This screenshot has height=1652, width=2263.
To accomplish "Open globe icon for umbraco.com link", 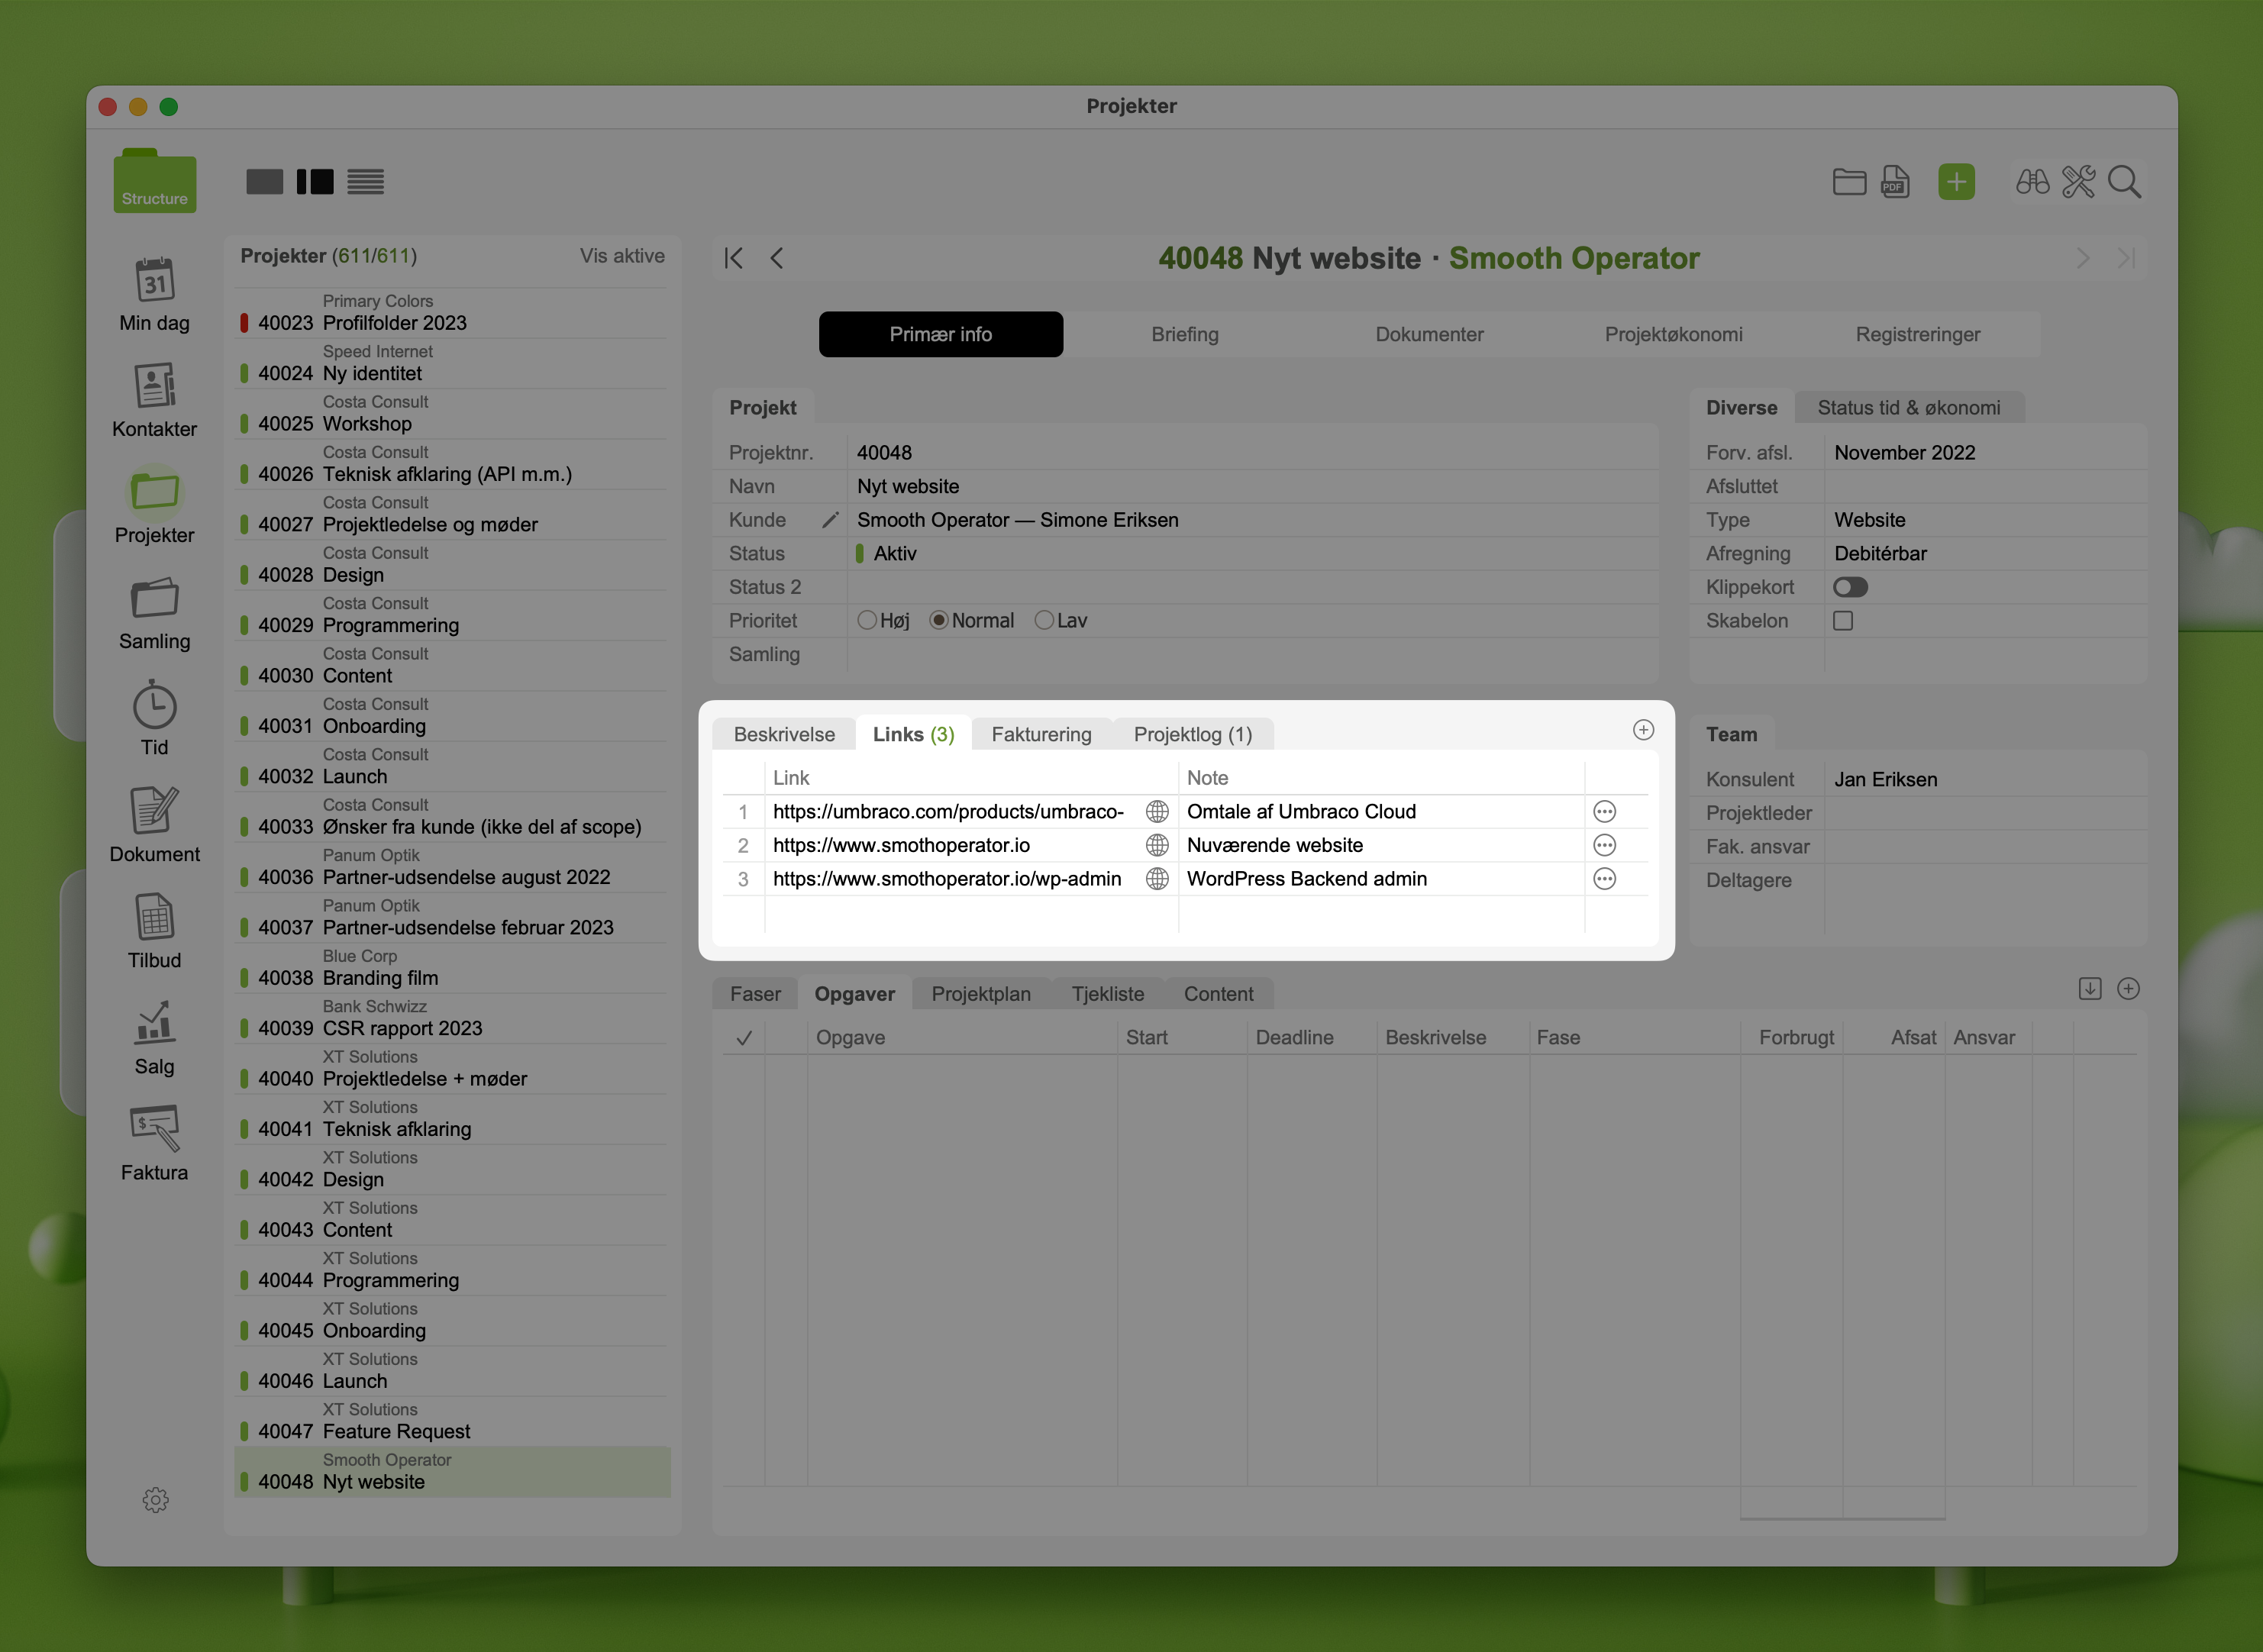I will (x=1157, y=812).
